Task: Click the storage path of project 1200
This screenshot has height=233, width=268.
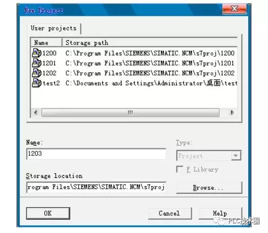Action: [150, 53]
